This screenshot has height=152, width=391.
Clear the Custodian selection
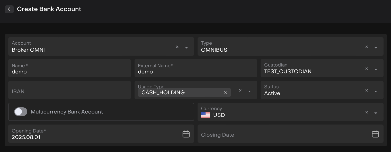pyautogui.click(x=367, y=69)
